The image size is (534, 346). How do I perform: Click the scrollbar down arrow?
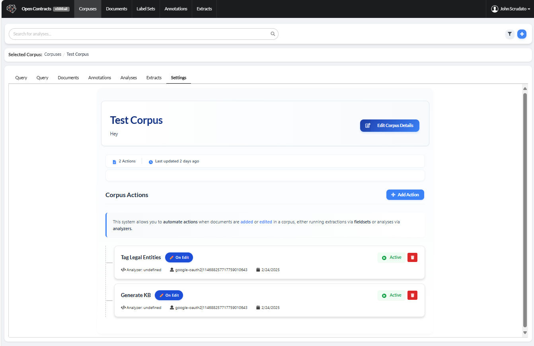click(525, 332)
